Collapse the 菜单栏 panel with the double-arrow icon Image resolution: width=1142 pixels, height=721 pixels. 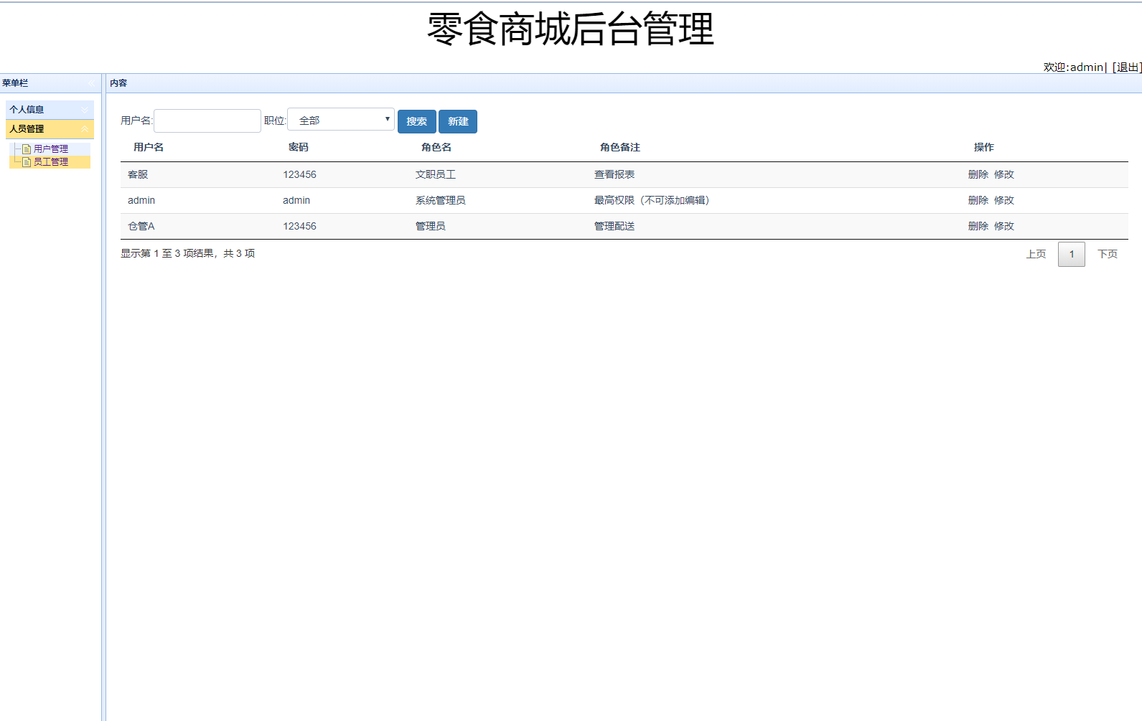[x=91, y=83]
